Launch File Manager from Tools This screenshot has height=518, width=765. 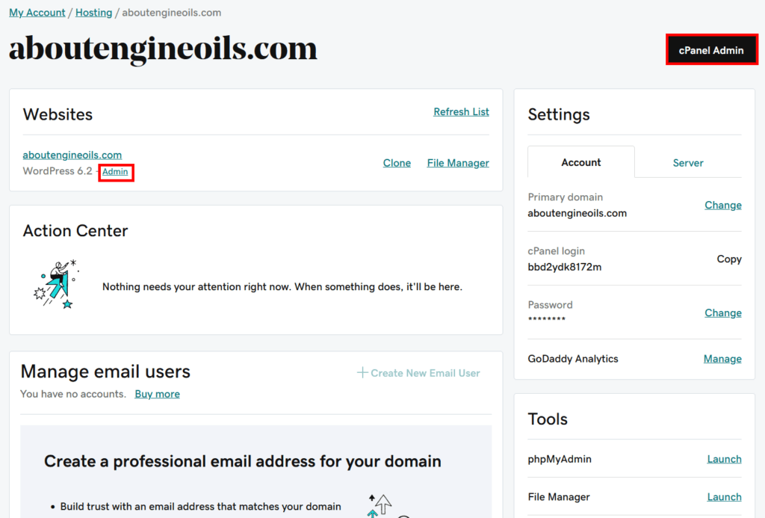pos(724,497)
